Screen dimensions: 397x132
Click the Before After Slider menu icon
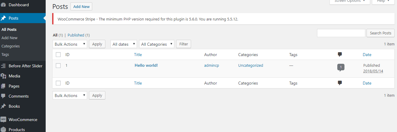[x=3, y=66]
